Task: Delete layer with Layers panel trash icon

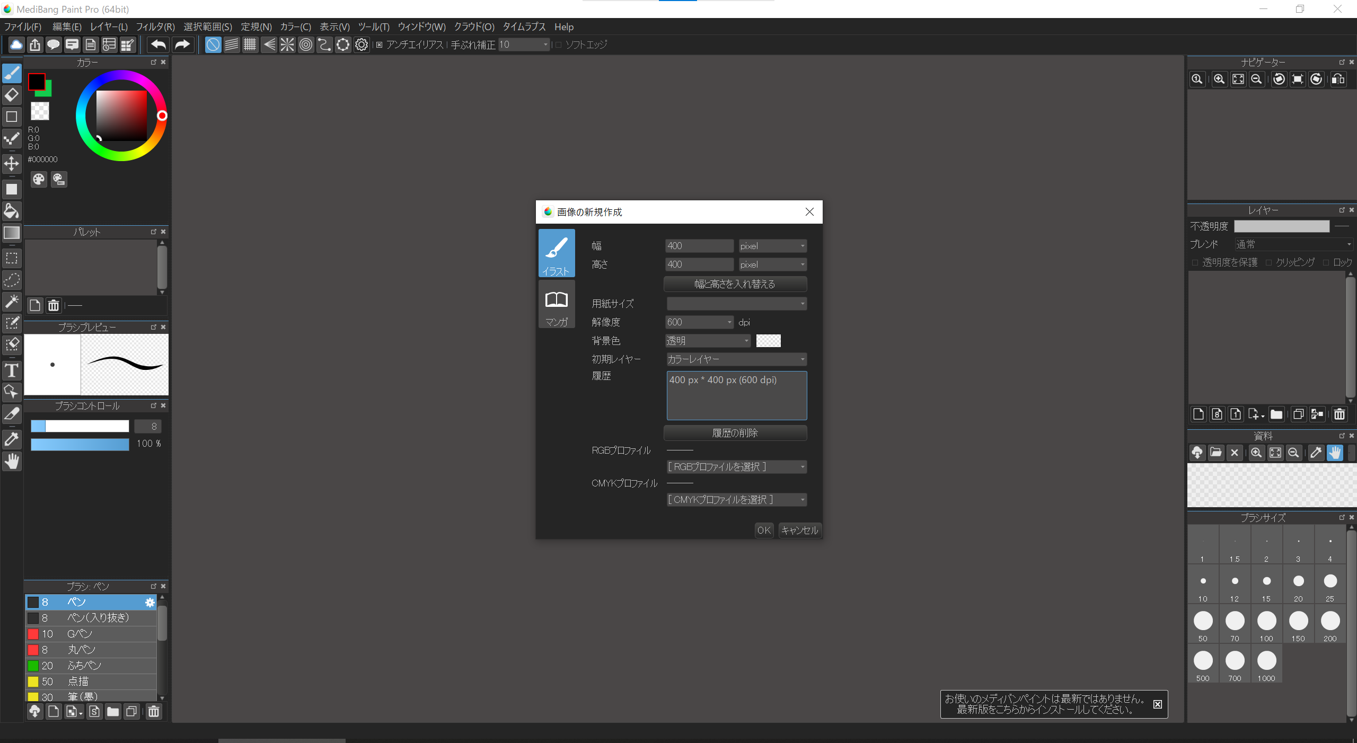Action: [1340, 414]
